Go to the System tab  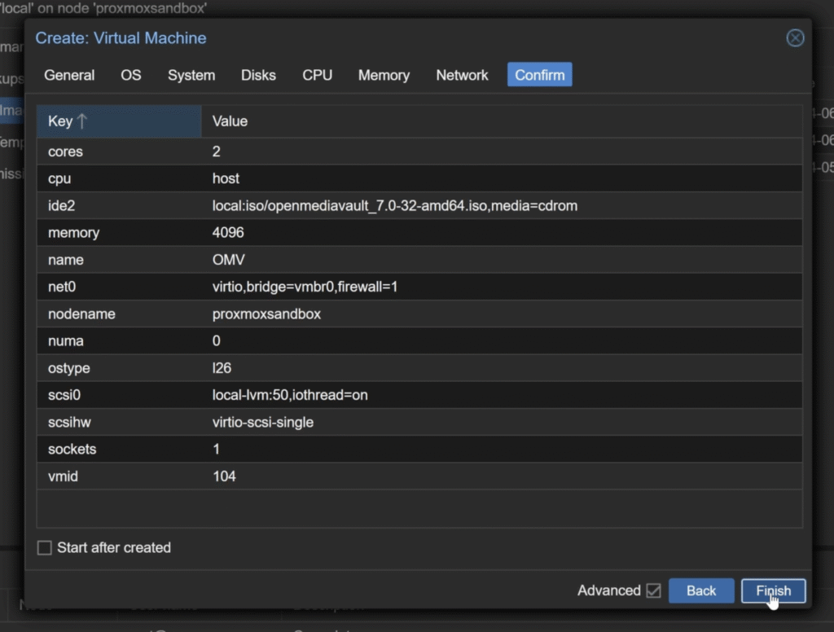[191, 75]
